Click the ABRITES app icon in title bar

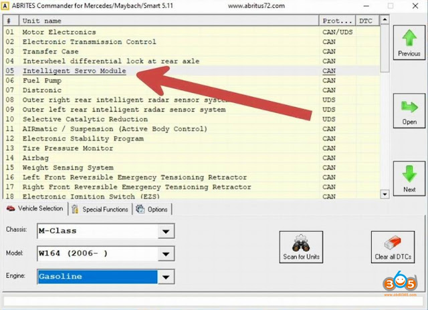5,6
